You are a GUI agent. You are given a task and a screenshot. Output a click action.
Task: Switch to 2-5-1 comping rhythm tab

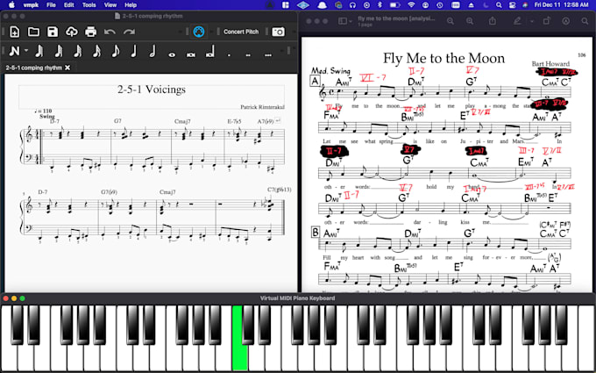pyautogui.click(x=34, y=68)
